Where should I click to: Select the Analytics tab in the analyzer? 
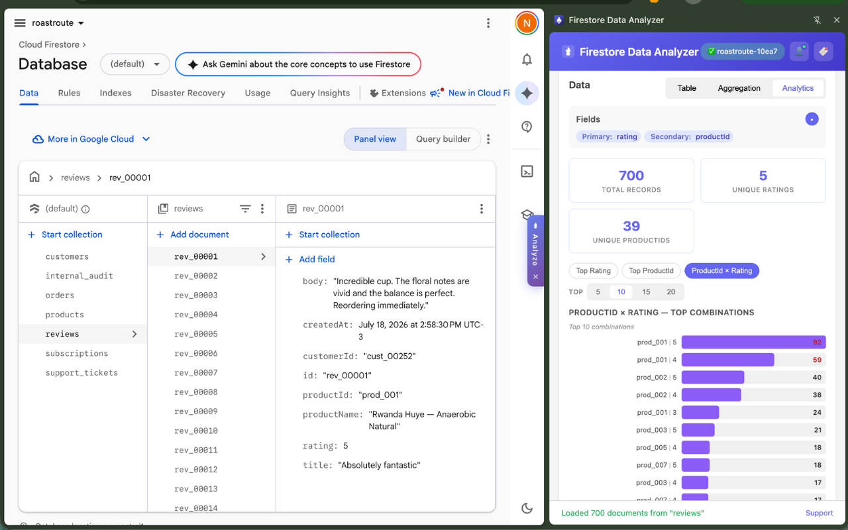[798, 88]
